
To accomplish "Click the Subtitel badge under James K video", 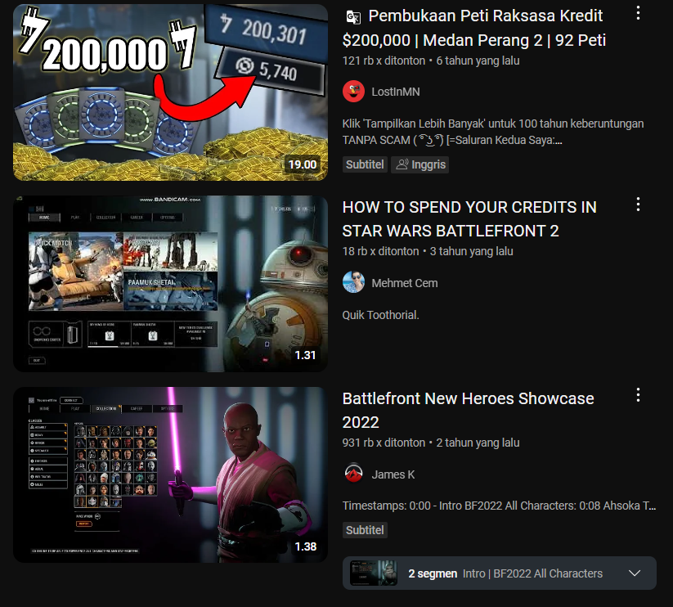I will coord(365,530).
